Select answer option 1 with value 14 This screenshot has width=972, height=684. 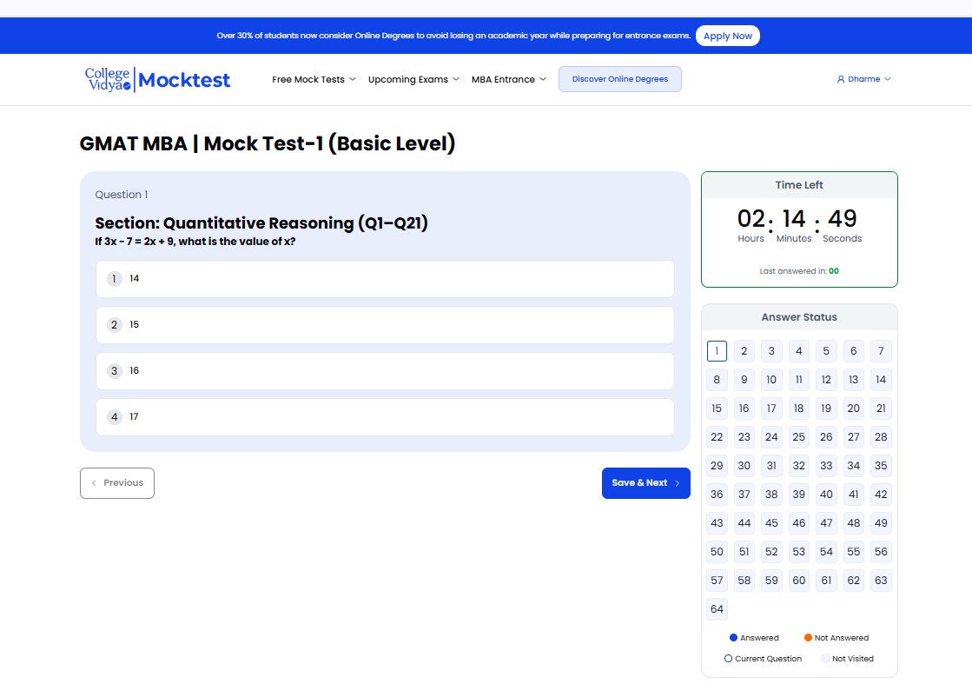385,279
